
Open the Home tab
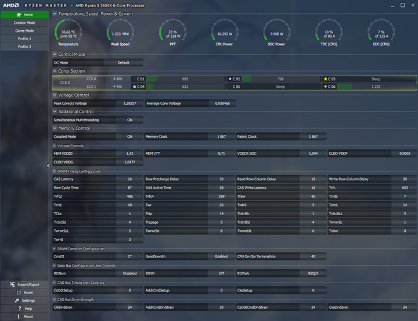[x=24, y=15]
